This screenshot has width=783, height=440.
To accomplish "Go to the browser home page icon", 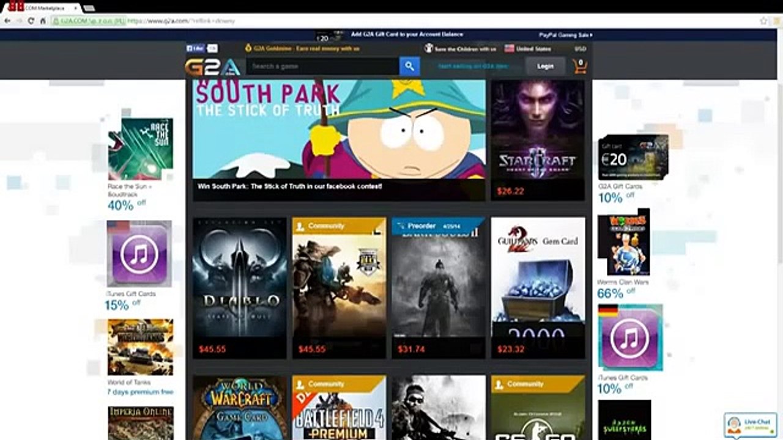I will point(43,21).
